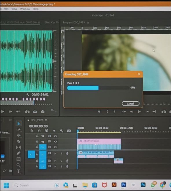
Task: Toggle V1 track targeting
Action: tap(43, 147)
